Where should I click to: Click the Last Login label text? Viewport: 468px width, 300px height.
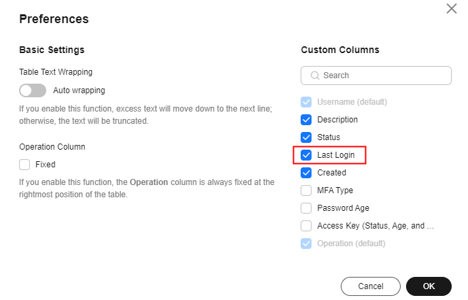pyautogui.click(x=336, y=155)
